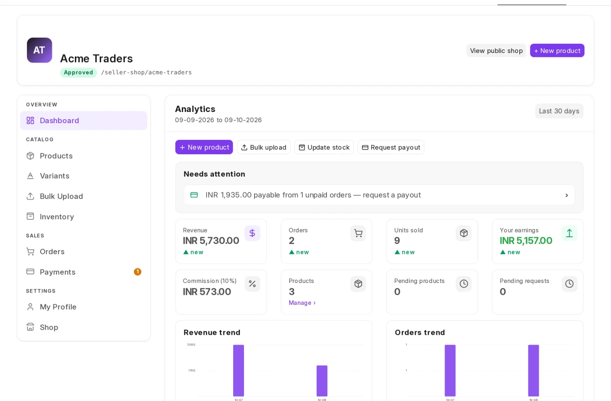Click the Products card box icon
The height and width of the screenshot is (401, 611).
358,283
